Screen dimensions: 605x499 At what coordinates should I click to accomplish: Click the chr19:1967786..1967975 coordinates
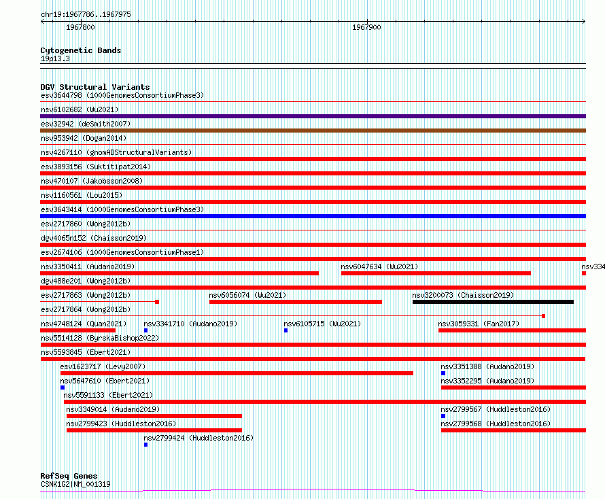86,14
